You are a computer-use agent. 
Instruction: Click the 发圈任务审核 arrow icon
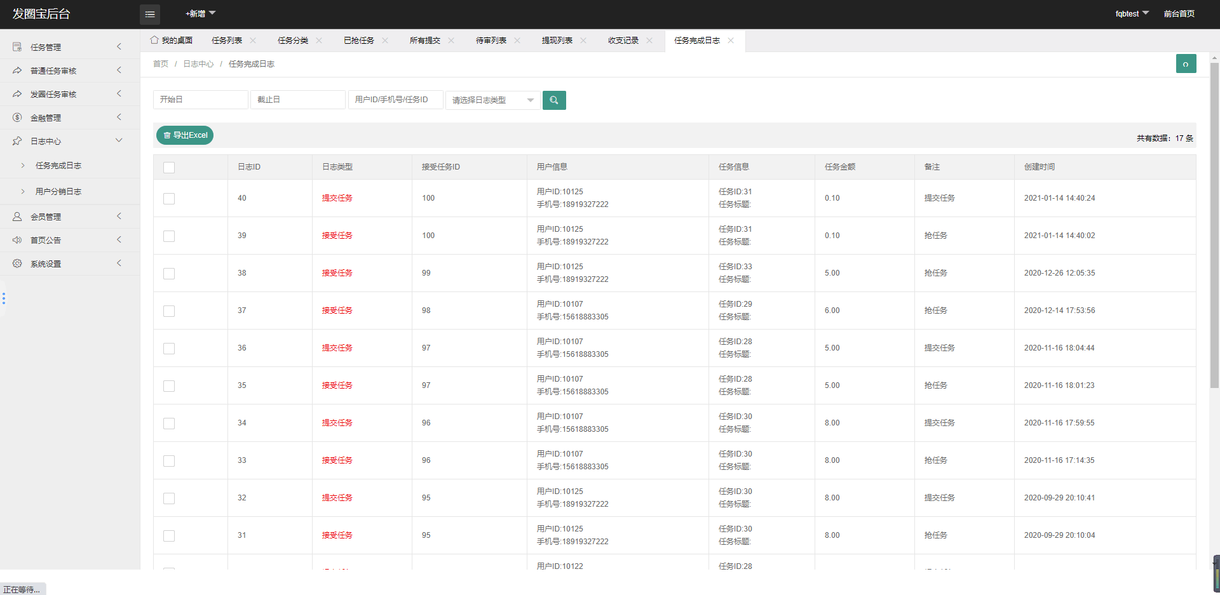tap(17, 94)
